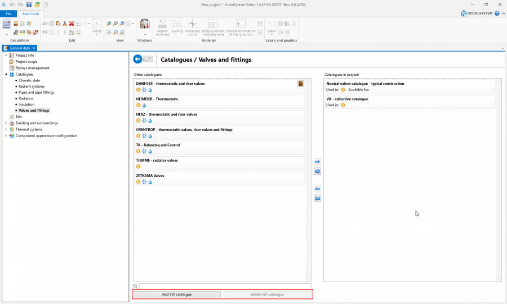
Task: Switch to the Main tools ribbon tab
Action: click(30, 13)
